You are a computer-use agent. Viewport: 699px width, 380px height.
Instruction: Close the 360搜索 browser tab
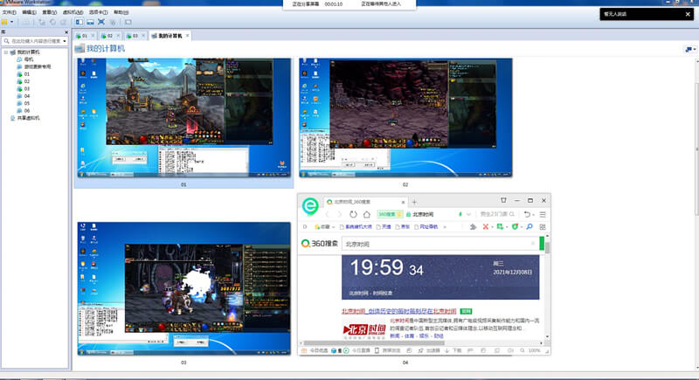point(403,202)
